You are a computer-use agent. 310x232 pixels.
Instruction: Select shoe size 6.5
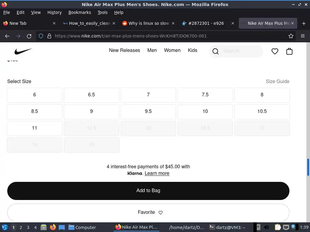[x=91, y=95]
